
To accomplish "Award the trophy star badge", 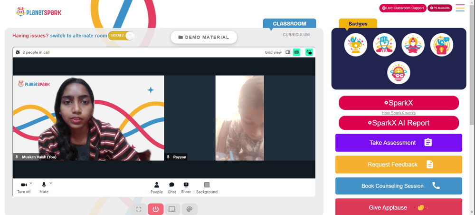I will point(356,45).
